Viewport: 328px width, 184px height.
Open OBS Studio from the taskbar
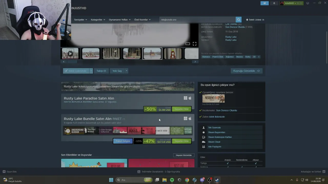click(210, 180)
